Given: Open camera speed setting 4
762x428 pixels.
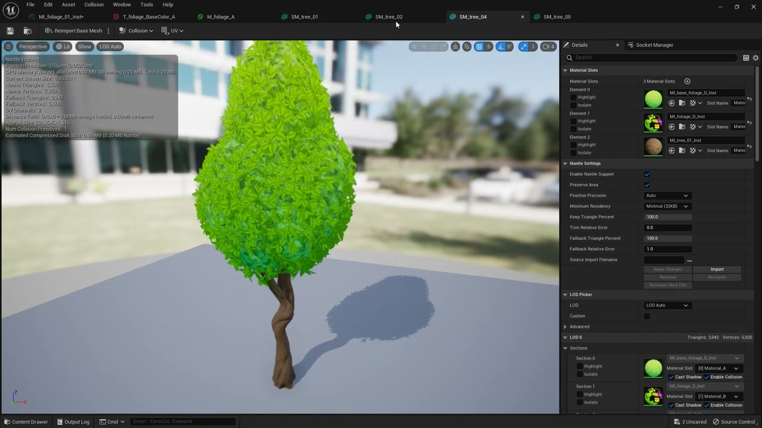Looking at the screenshot, I should point(549,46).
